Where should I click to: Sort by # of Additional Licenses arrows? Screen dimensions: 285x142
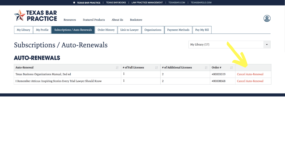pyautogui.click(x=206, y=68)
